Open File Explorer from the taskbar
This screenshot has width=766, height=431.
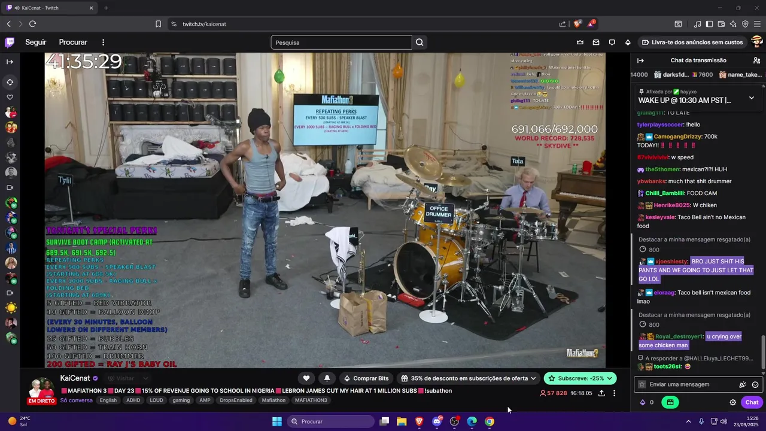tap(402, 421)
